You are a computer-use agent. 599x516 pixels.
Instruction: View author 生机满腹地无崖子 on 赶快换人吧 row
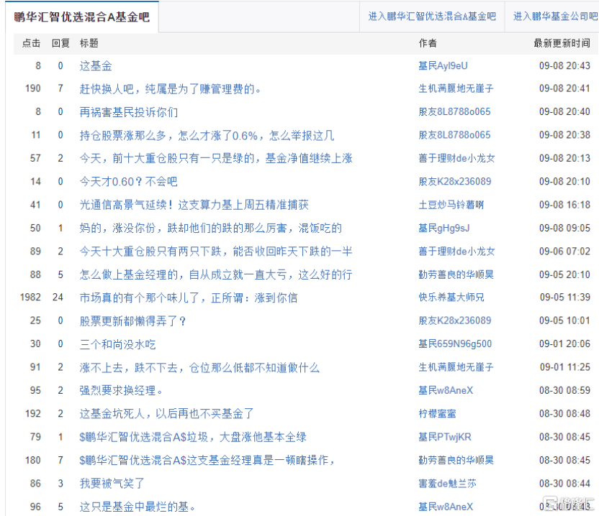(x=456, y=89)
